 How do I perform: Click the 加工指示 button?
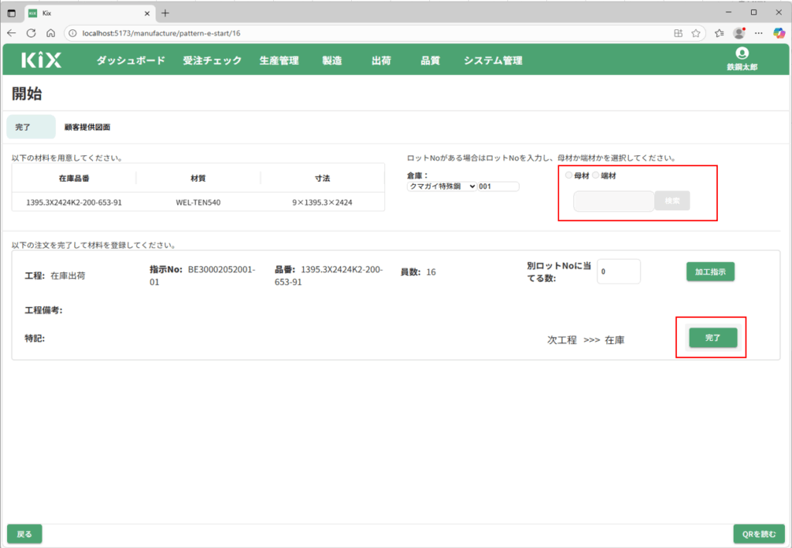coord(709,272)
